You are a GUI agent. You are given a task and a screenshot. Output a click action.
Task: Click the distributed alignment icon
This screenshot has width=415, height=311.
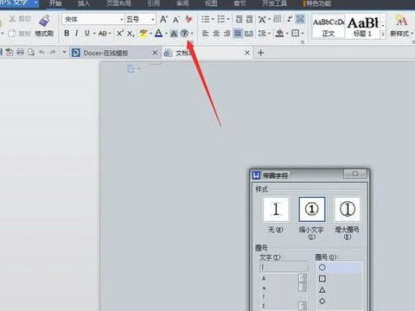pos(249,34)
